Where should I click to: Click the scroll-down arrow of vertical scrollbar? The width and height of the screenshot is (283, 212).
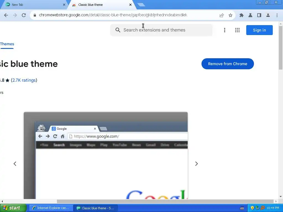point(281,197)
